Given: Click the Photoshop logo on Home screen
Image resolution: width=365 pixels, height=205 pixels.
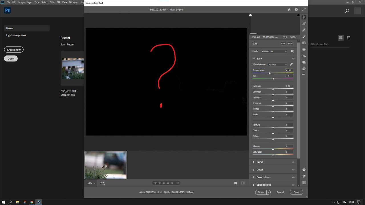Looking at the screenshot, I should [x=7, y=11].
